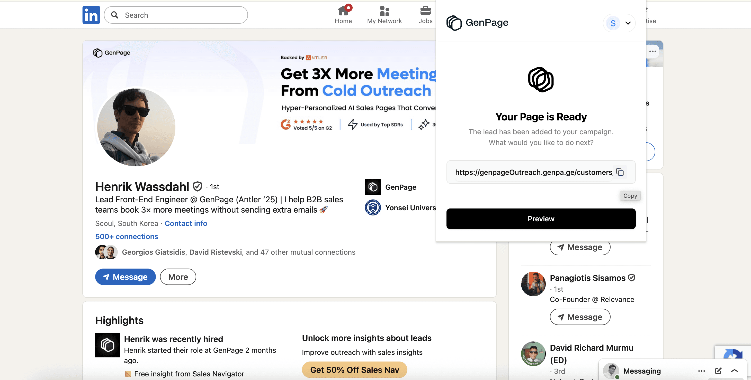This screenshot has width=751, height=380.
Task: Click Henrik's verified badge icon
Action: point(197,186)
